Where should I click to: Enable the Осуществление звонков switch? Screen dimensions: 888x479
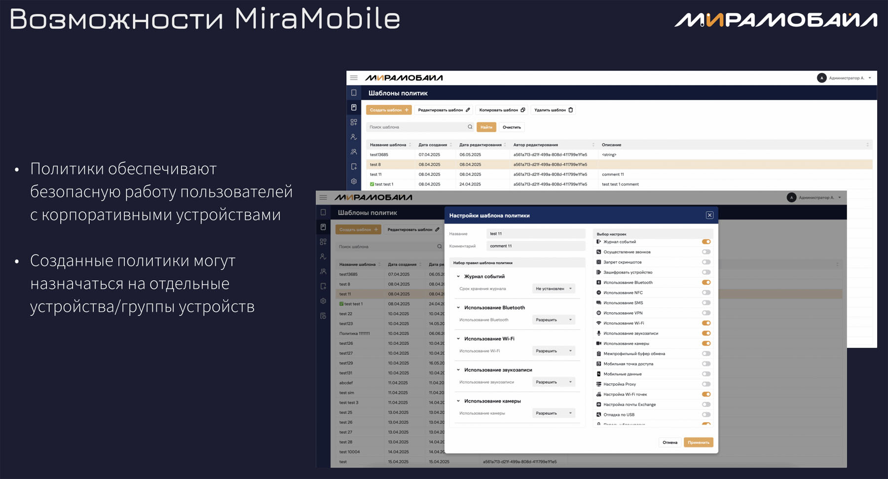[x=706, y=252]
